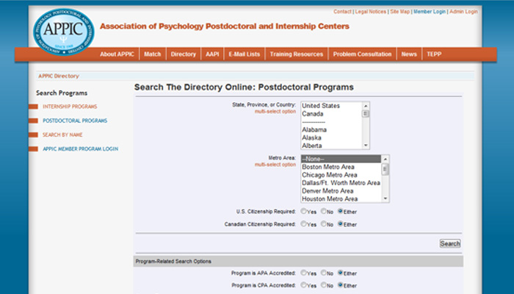Click the Metro Area list scroll-up arrow
514x294 pixels.
(x=385, y=159)
